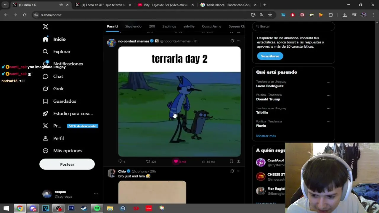379x213 pixels.
Task: Bookmark the terraria day 2 post
Action: tap(231, 161)
